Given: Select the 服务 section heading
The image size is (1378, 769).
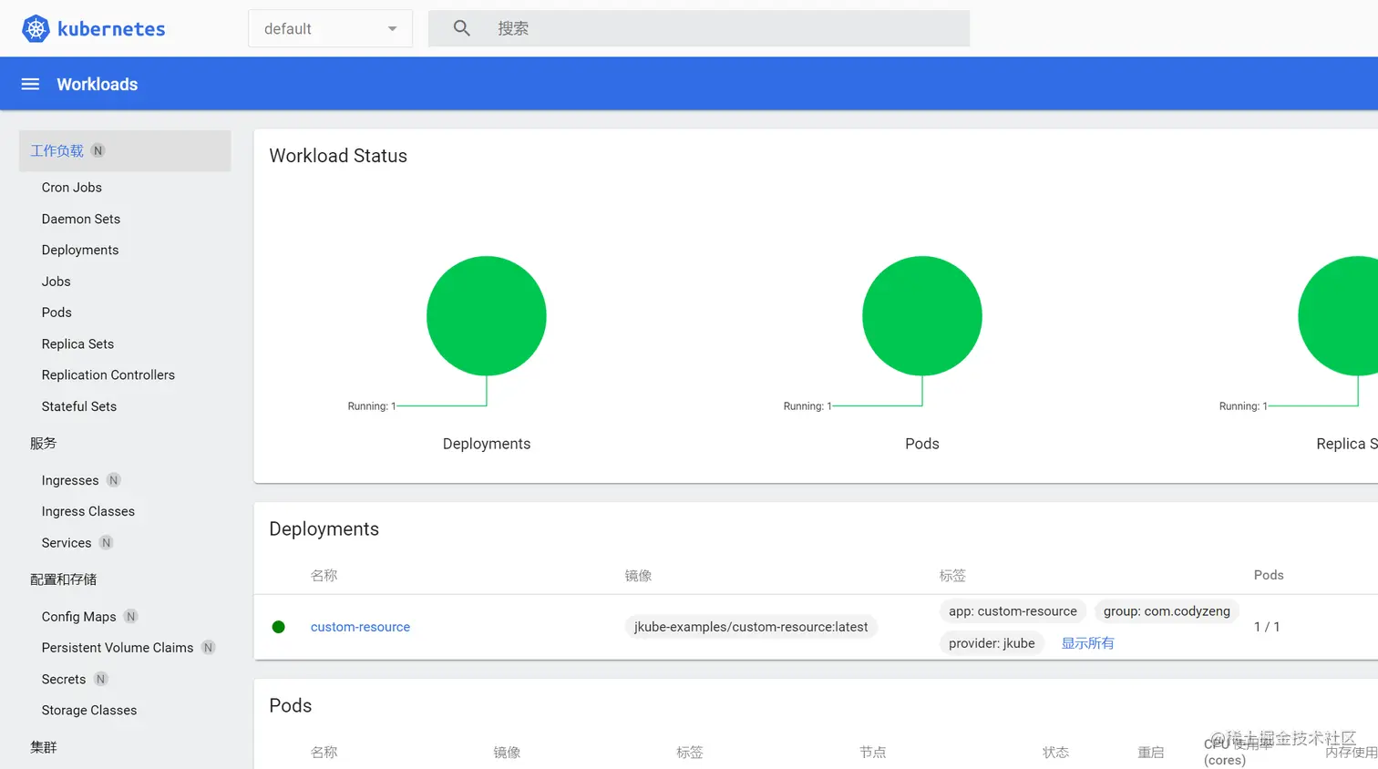Looking at the screenshot, I should tap(43, 444).
